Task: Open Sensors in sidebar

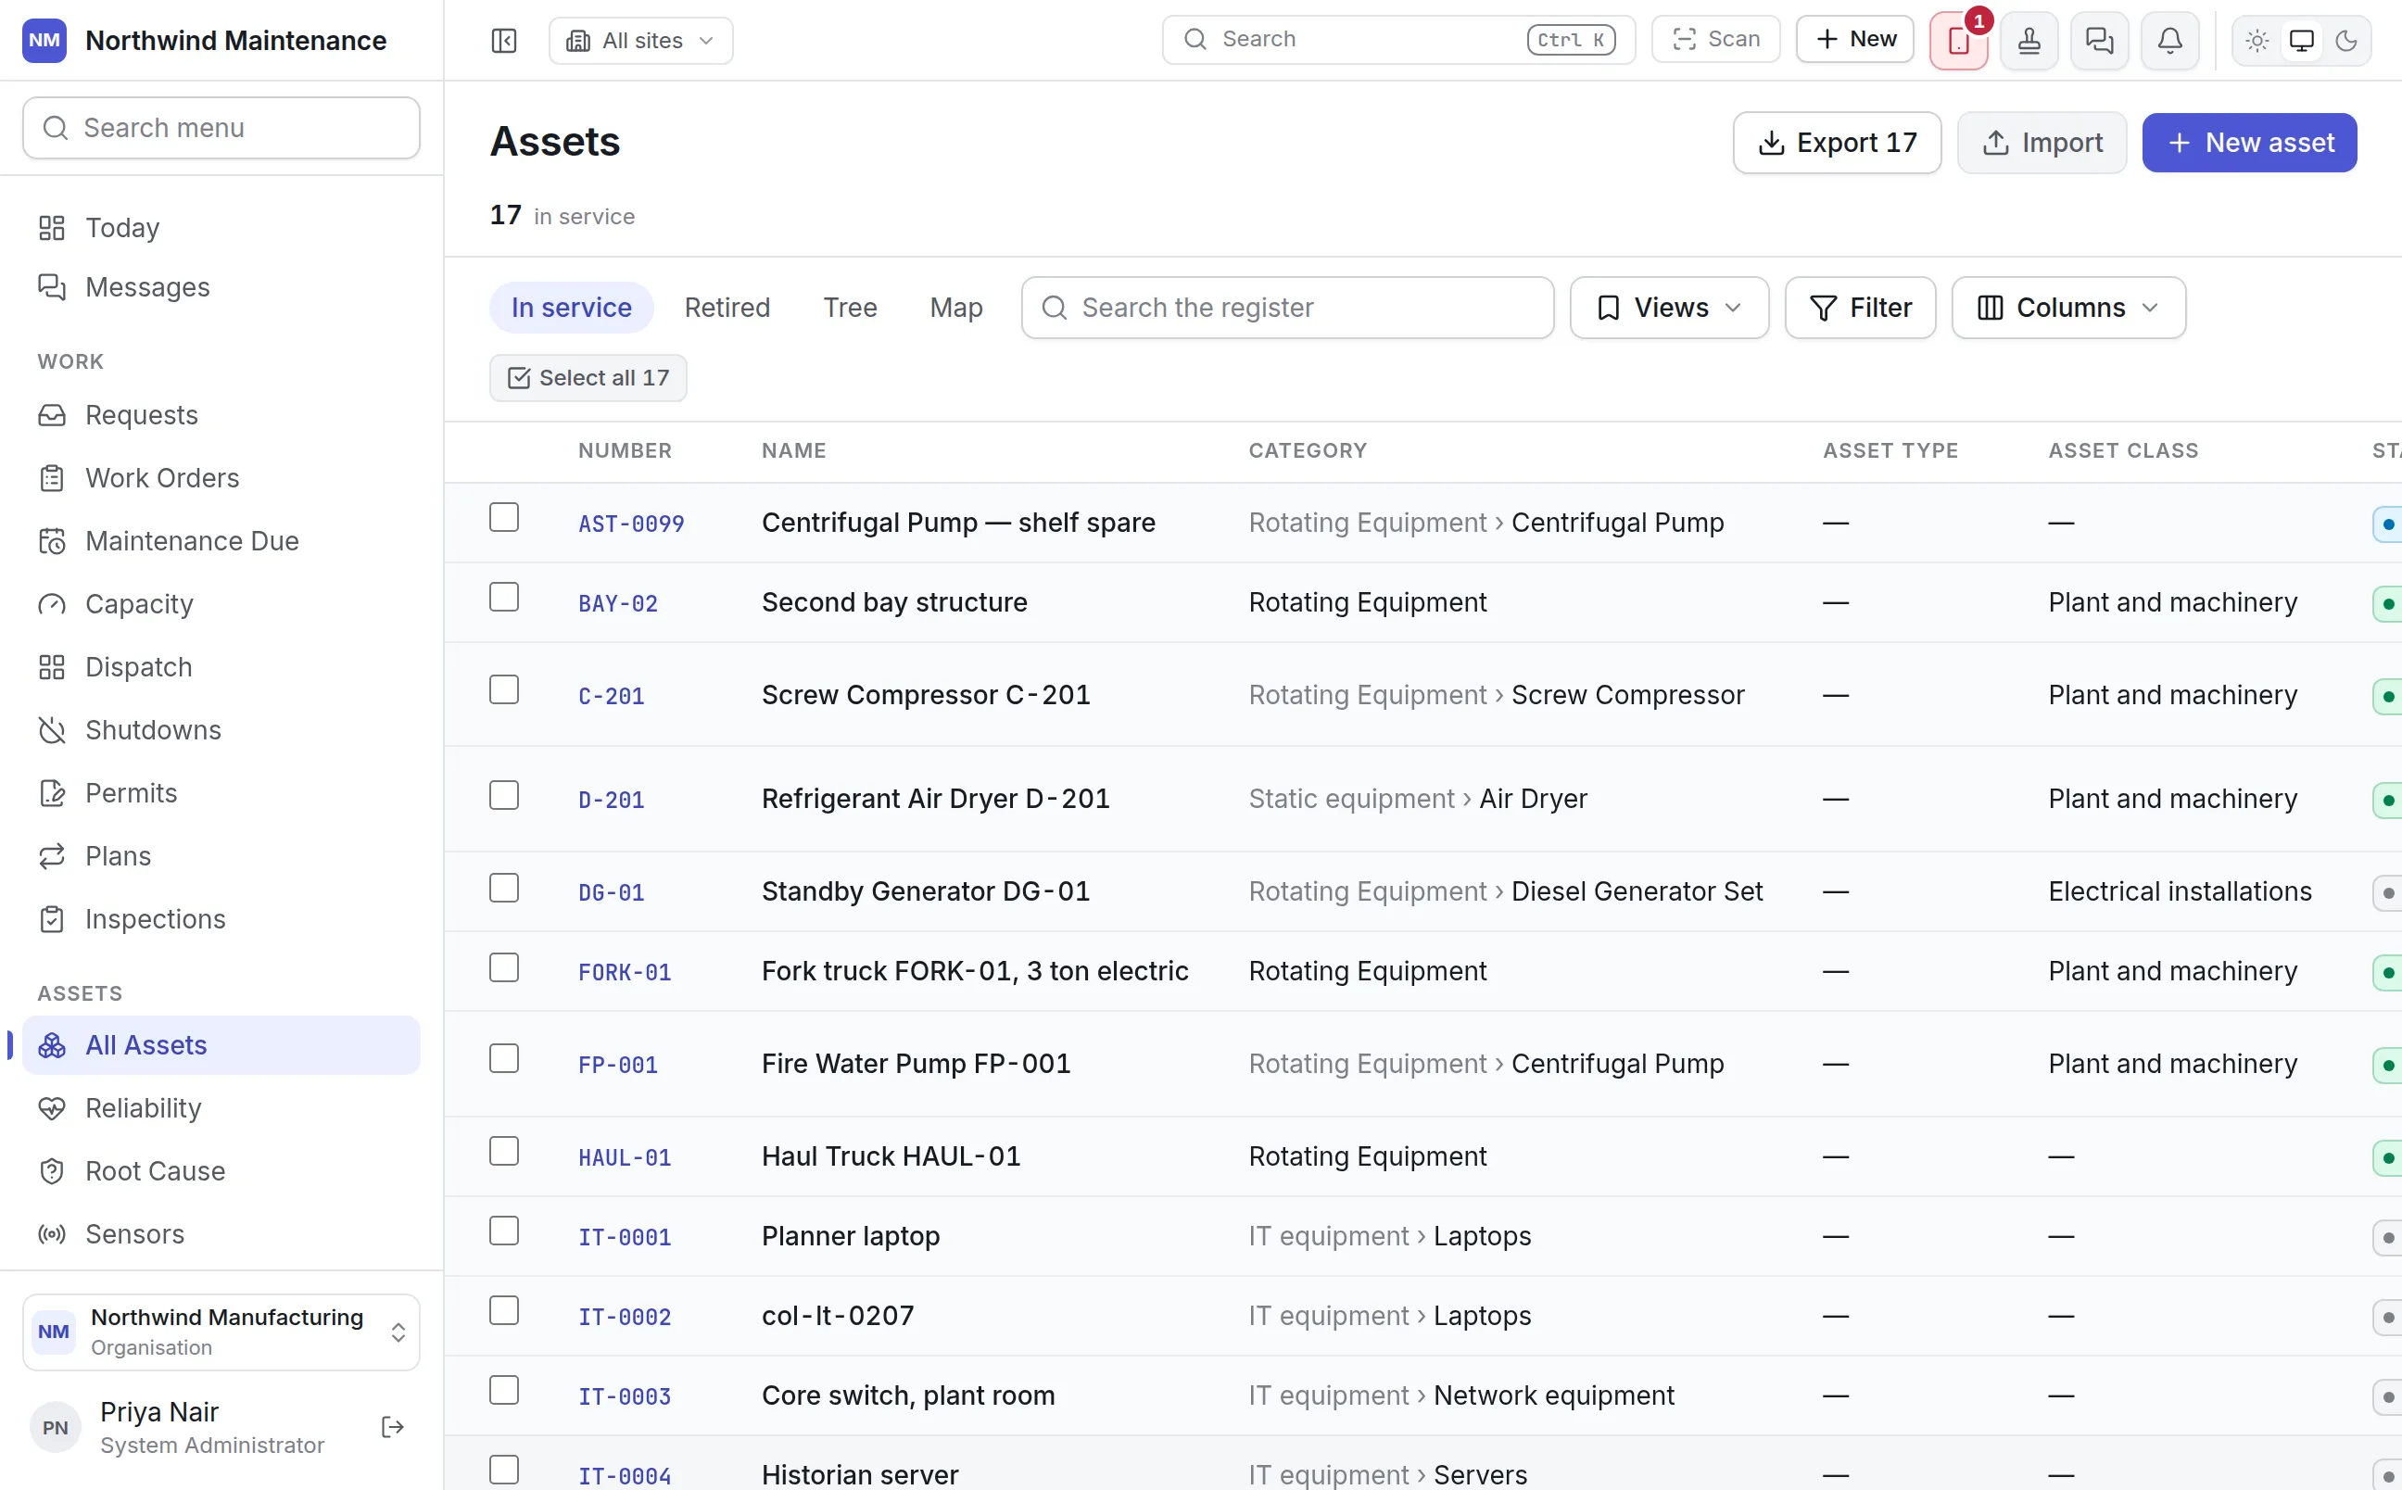Action: click(221, 1233)
